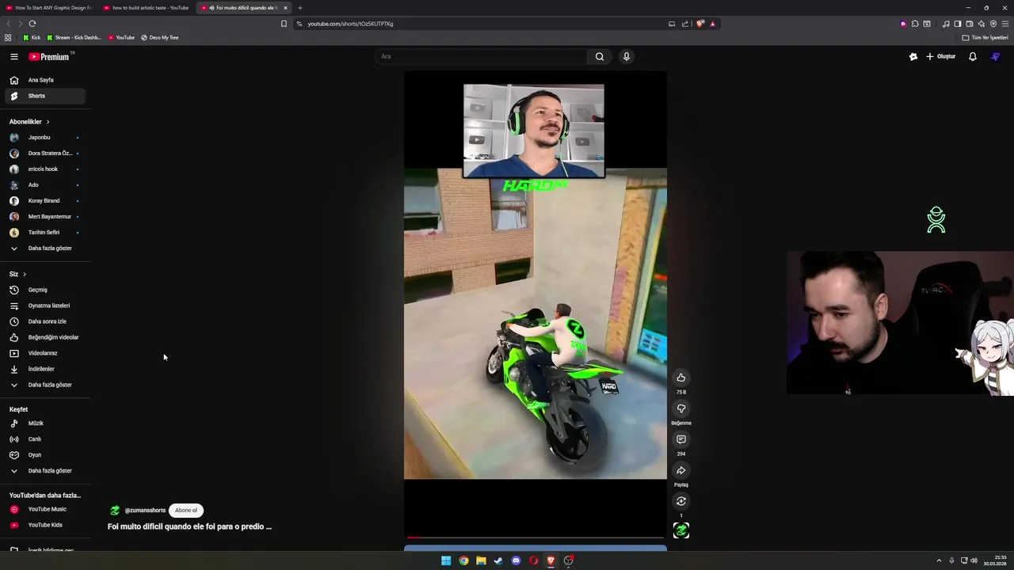
Task: Open browser main menu hamburger
Action: pyautogui.click(x=1004, y=24)
